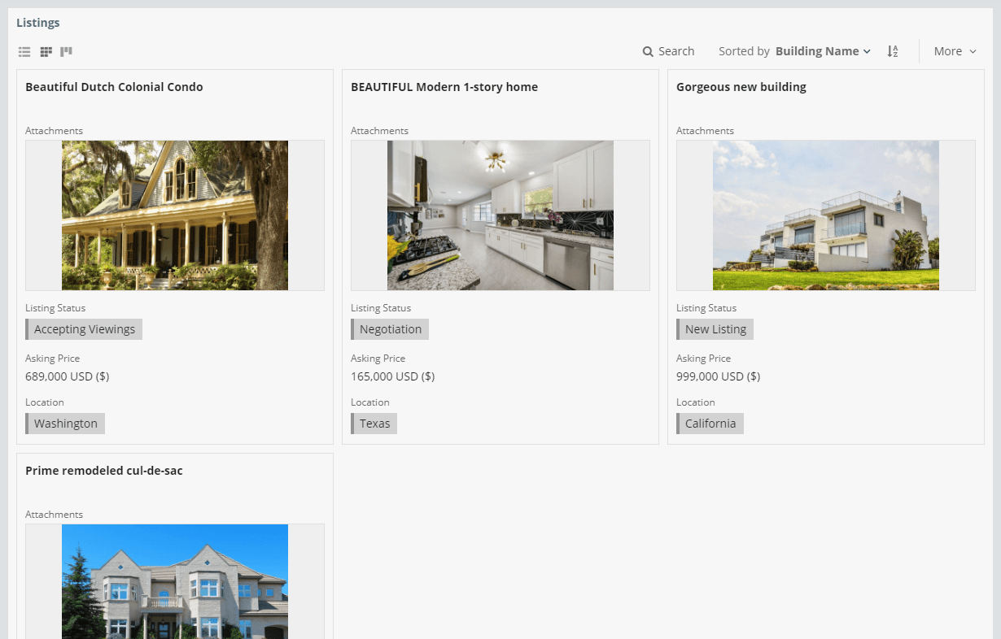This screenshot has width=1001, height=639.
Task: View Dutch Colonial house photo
Action: pos(175,215)
